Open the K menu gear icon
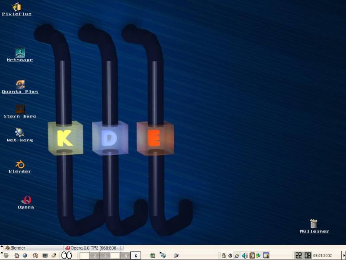The width and height of the screenshot is (346, 260). pos(6,255)
